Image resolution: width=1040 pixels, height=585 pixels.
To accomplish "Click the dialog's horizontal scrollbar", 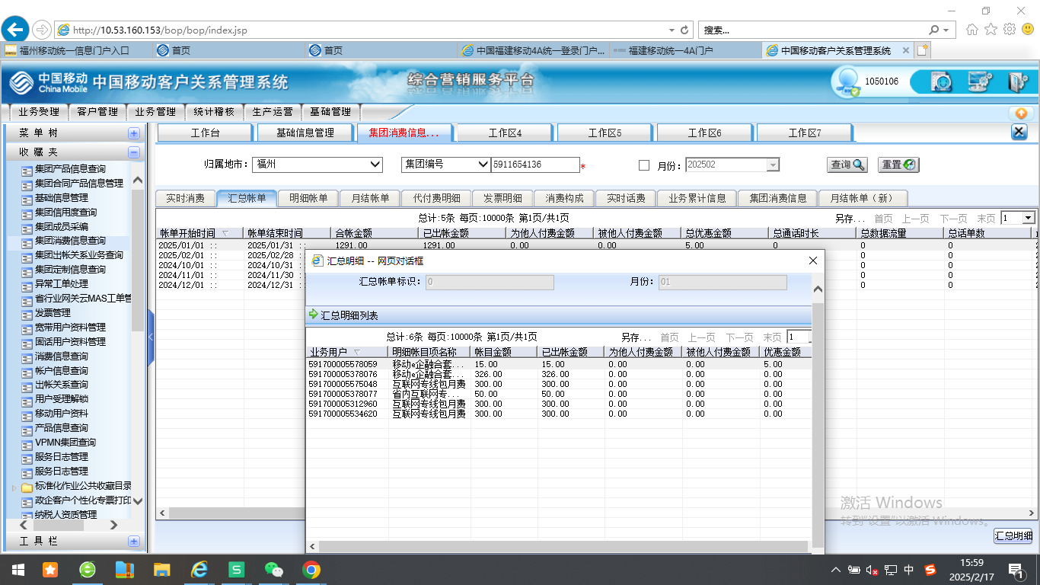I will click(563, 547).
